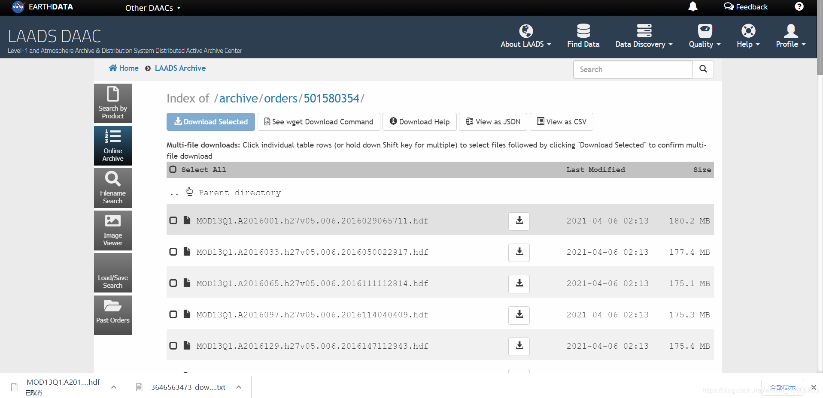Select Online Archive in sidebar

point(113,146)
